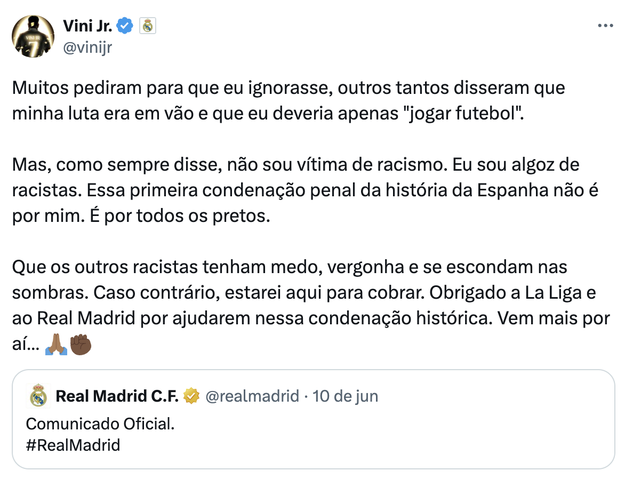
Task: Click the praying hands emoji
Action: click(x=56, y=345)
